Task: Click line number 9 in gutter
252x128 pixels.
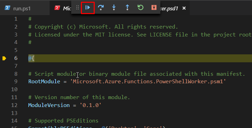Action: [x=16, y=82]
